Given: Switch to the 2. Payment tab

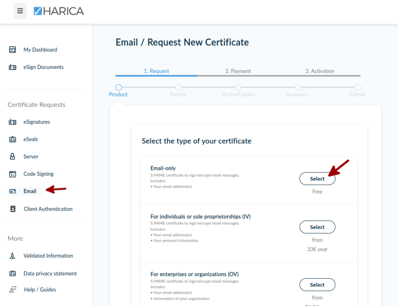Looking at the screenshot, I should click(238, 71).
